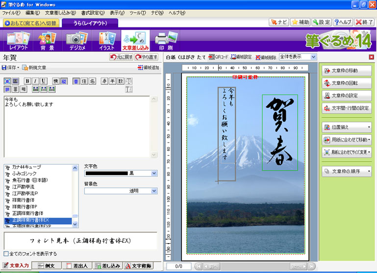Create a 新規文章 new text
377x273 pixels.
click(x=34, y=67)
